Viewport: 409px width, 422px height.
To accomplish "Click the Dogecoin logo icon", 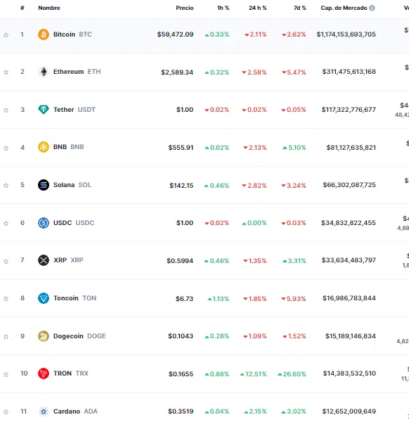I will click(x=44, y=336).
